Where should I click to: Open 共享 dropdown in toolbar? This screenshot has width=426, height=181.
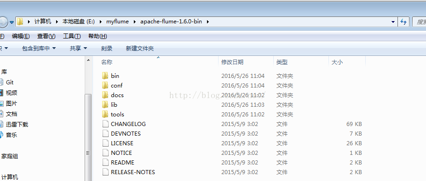(78, 49)
